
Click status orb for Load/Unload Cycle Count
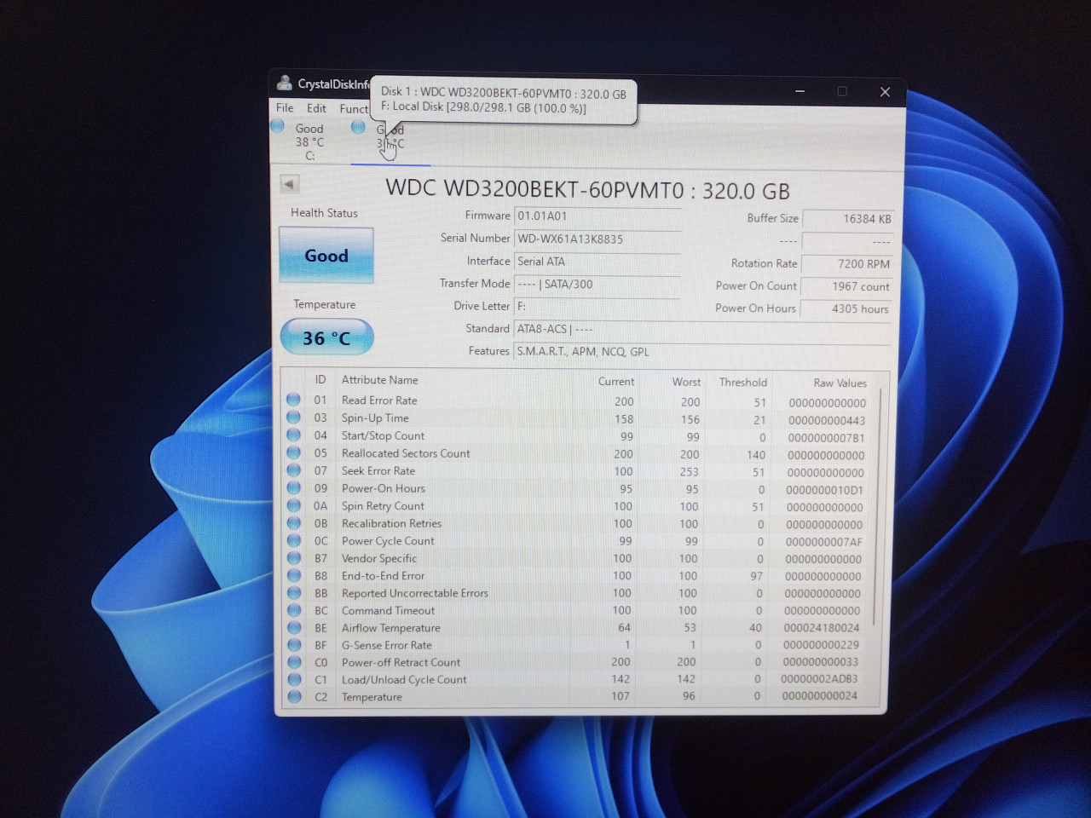pyautogui.click(x=294, y=680)
